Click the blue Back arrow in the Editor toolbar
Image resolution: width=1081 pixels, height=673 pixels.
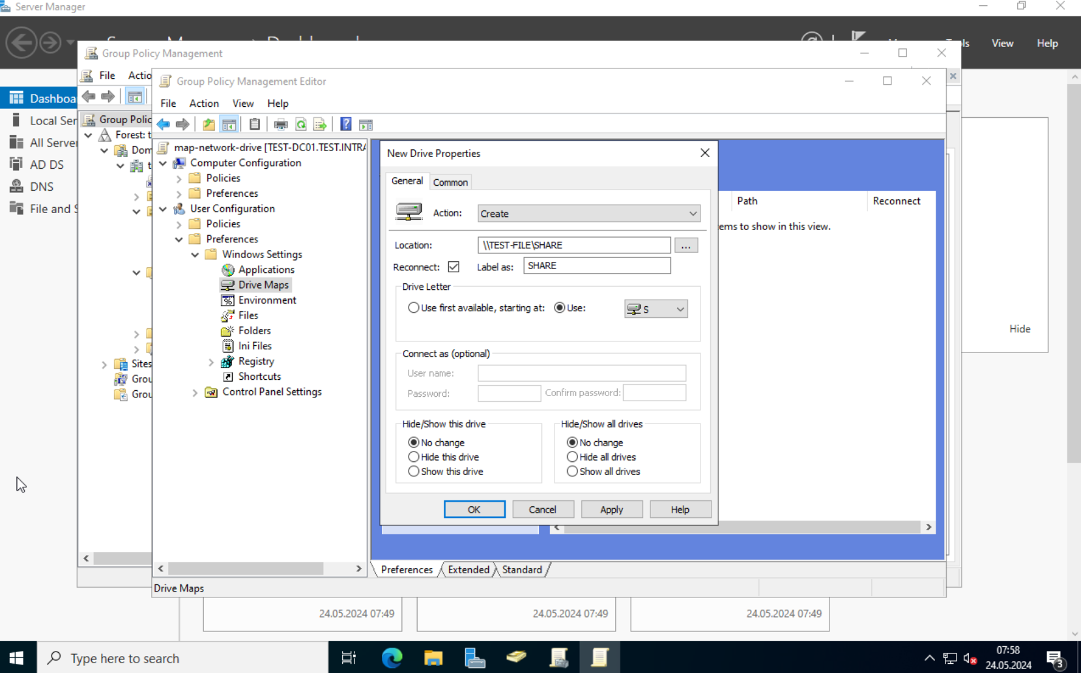coord(164,124)
